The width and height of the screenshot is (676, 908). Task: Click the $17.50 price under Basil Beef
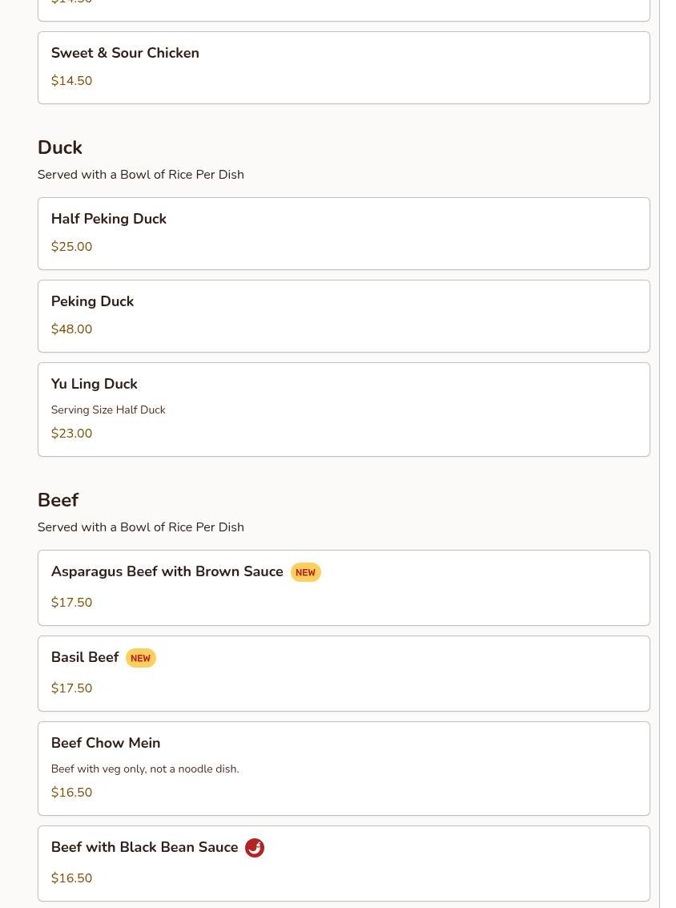(71, 688)
